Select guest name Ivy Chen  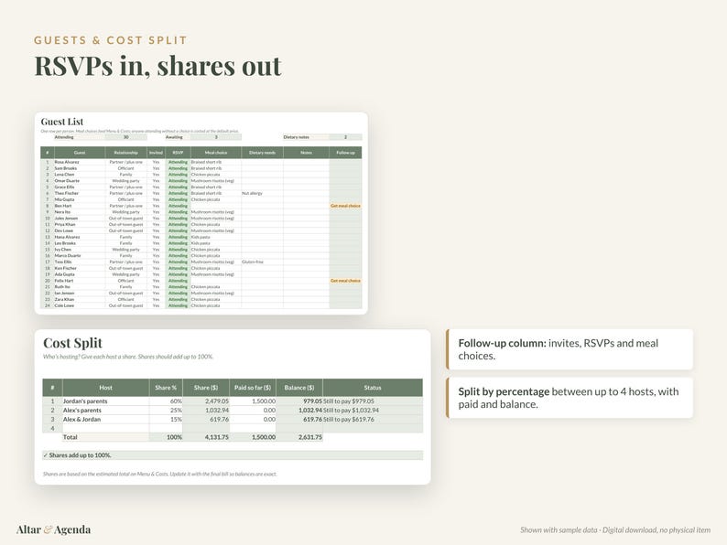[x=63, y=250]
